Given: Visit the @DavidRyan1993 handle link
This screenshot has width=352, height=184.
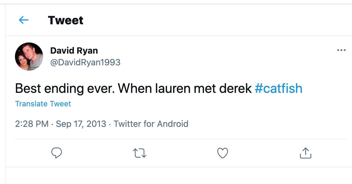Looking at the screenshot, I should [85, 62].
